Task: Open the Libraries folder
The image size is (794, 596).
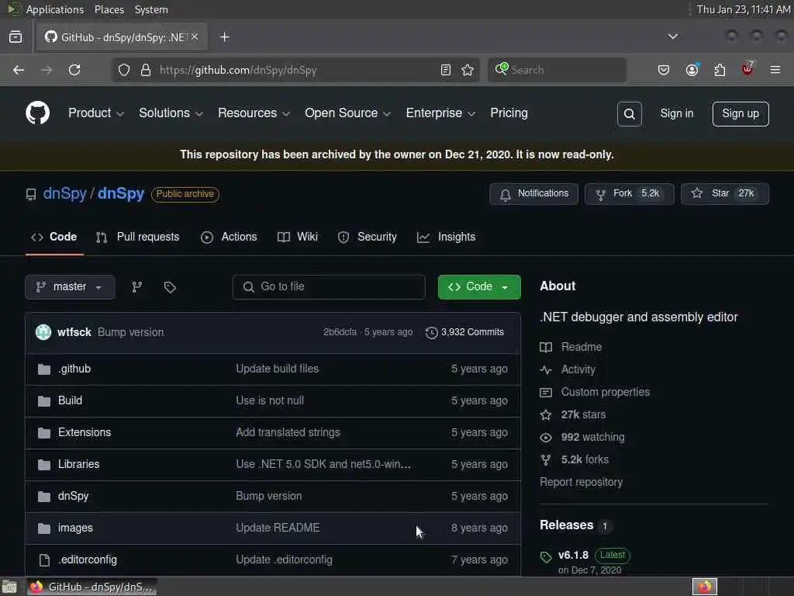Action: (78, 464)
